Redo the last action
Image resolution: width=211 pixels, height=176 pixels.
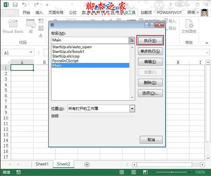(x=37, y=5)
